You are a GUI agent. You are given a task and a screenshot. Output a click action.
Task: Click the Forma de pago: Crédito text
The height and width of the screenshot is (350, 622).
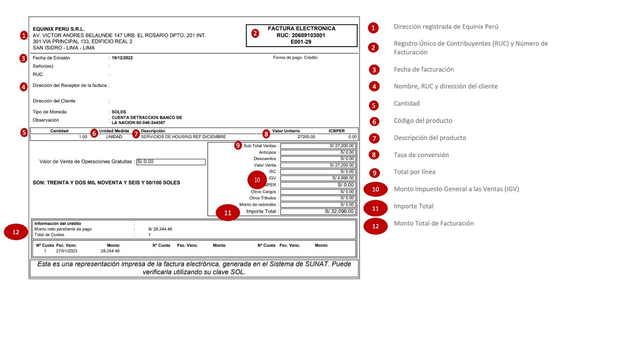tap(295, 57)
